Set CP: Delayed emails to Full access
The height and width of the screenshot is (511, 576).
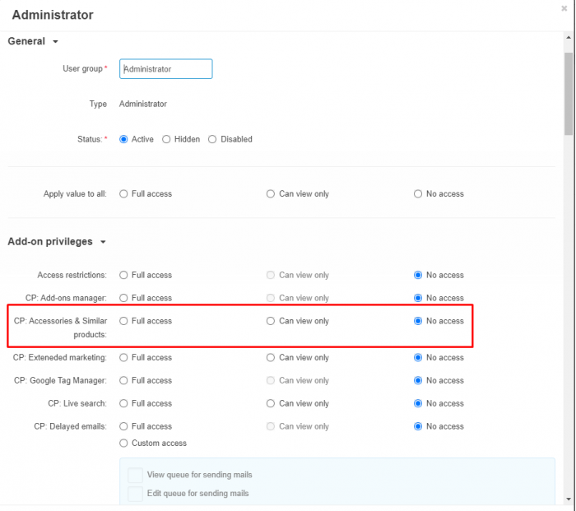pyautogui.click(x=123, y=426)
